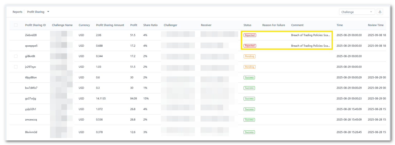Click the download export icon

click(x=380, y=12)
